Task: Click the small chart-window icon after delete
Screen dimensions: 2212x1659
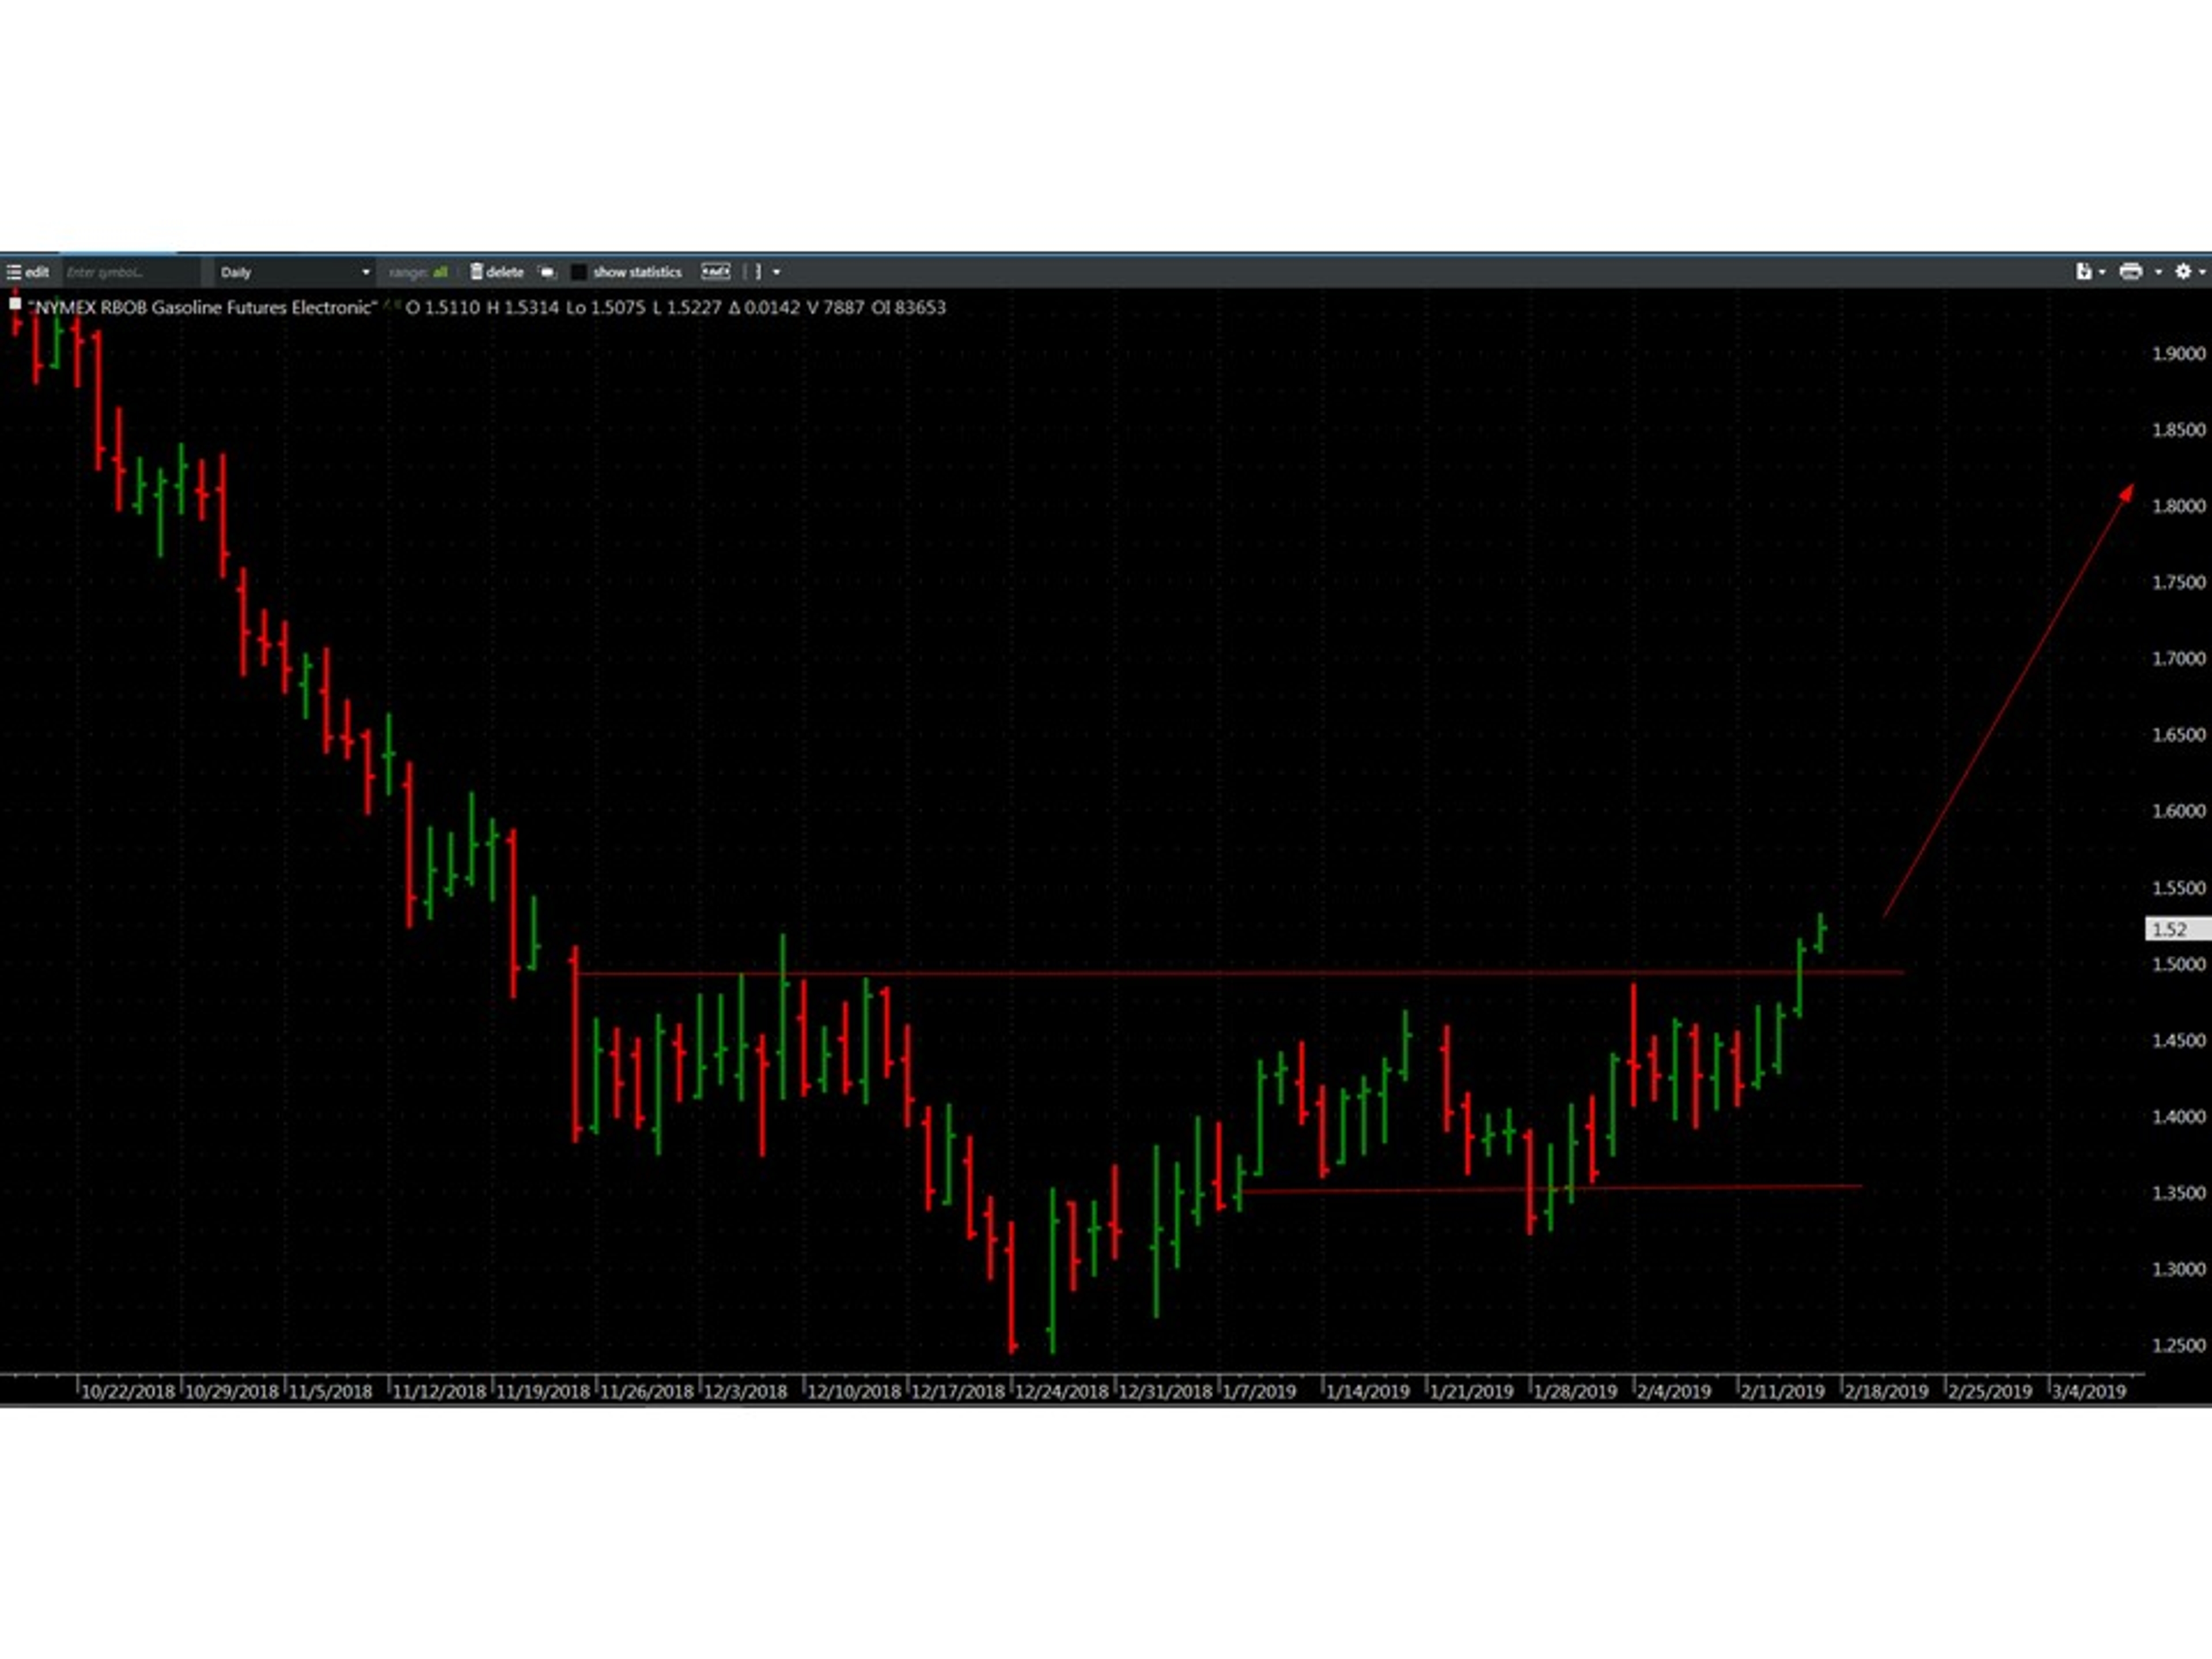Action: click(x=546, y=272)
